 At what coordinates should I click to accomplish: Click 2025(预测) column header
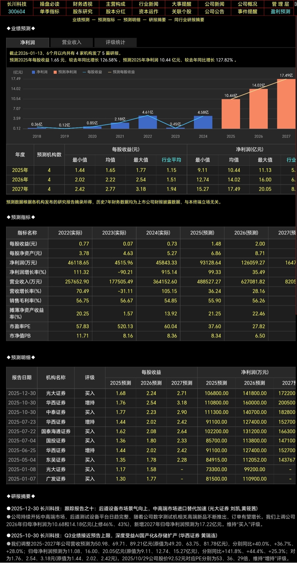click(x=202, y=233)
